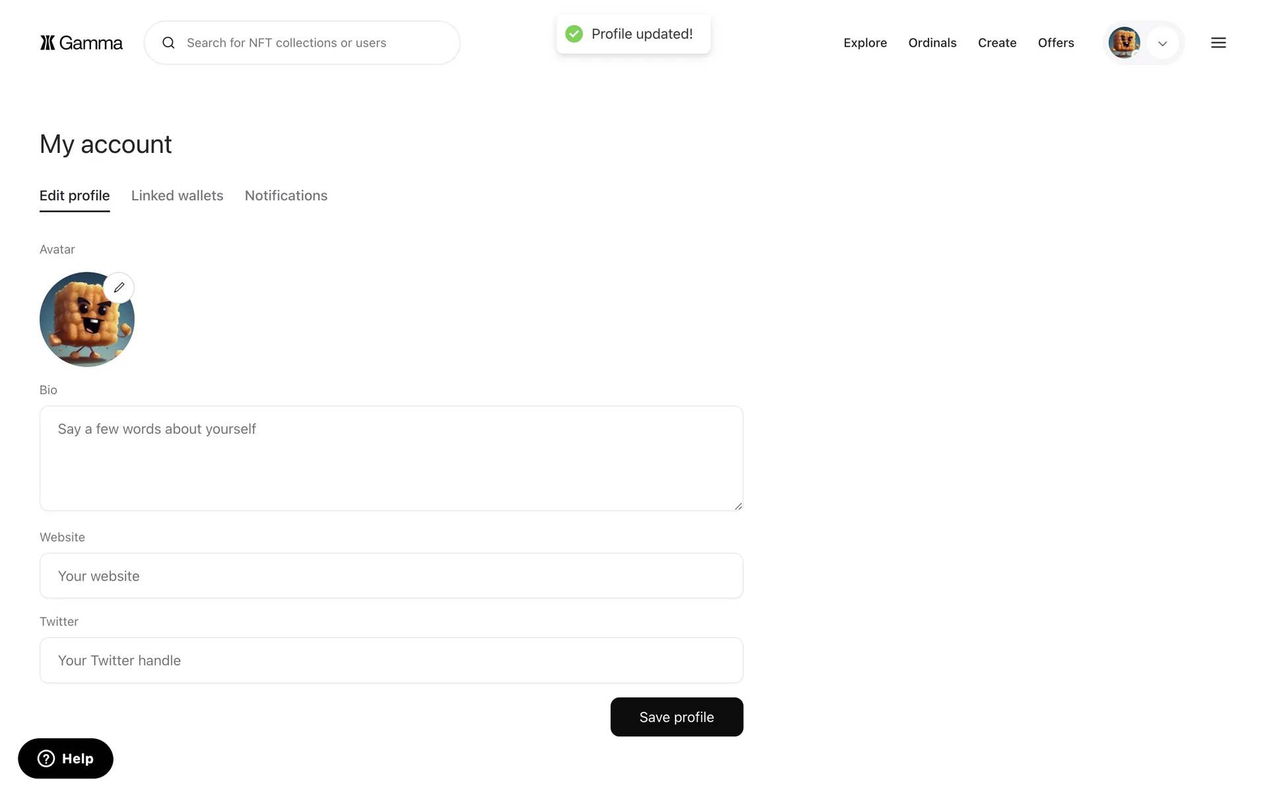Go to Ordinals
The image size is (1267, 791).
point(932,43)
